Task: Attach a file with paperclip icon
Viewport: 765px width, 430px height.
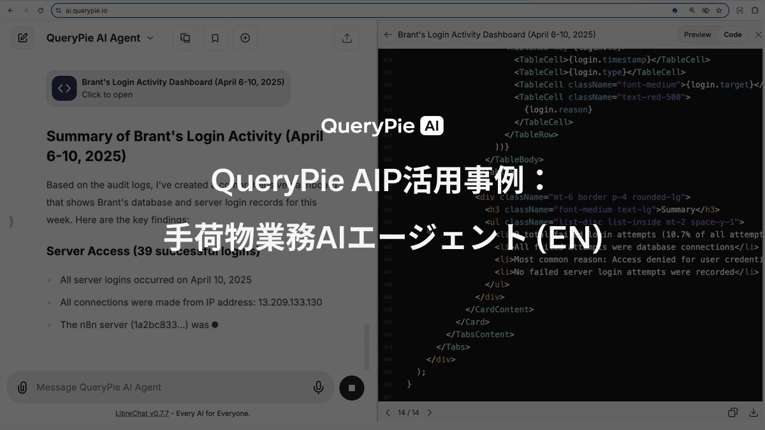Action: 22,387
